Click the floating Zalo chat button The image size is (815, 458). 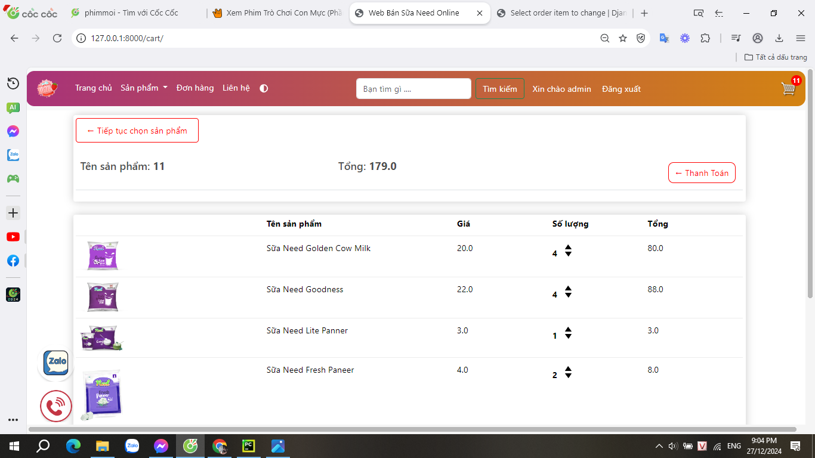point(55,363)
